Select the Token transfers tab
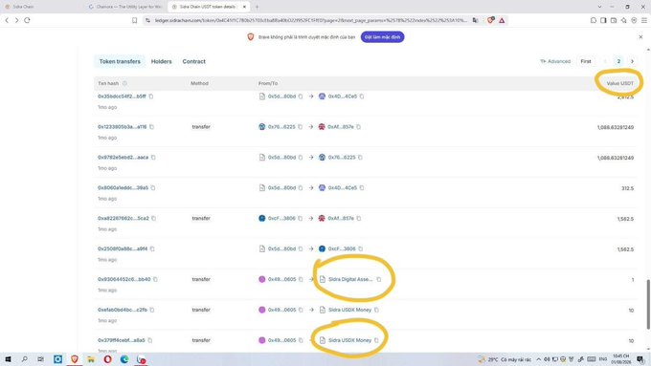The width and height of the screenshot is (651, 366). click(x=120, y=61)
